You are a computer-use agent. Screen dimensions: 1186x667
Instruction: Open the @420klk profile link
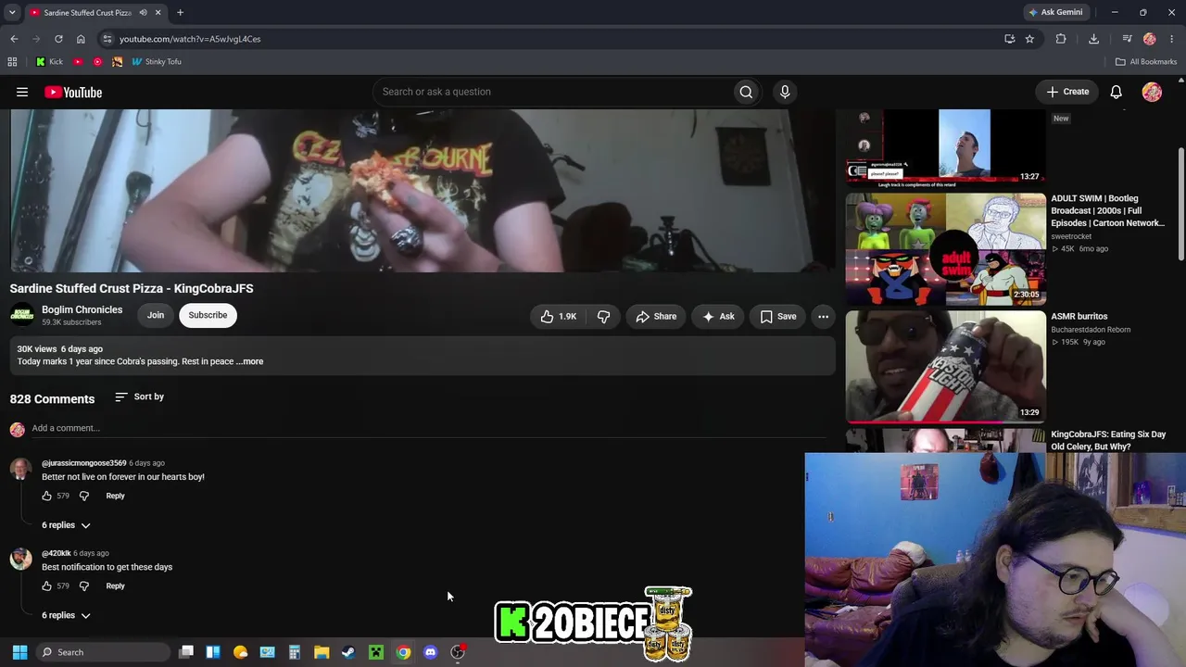tap(57, 553)
